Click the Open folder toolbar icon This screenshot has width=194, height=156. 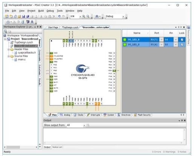19,16
